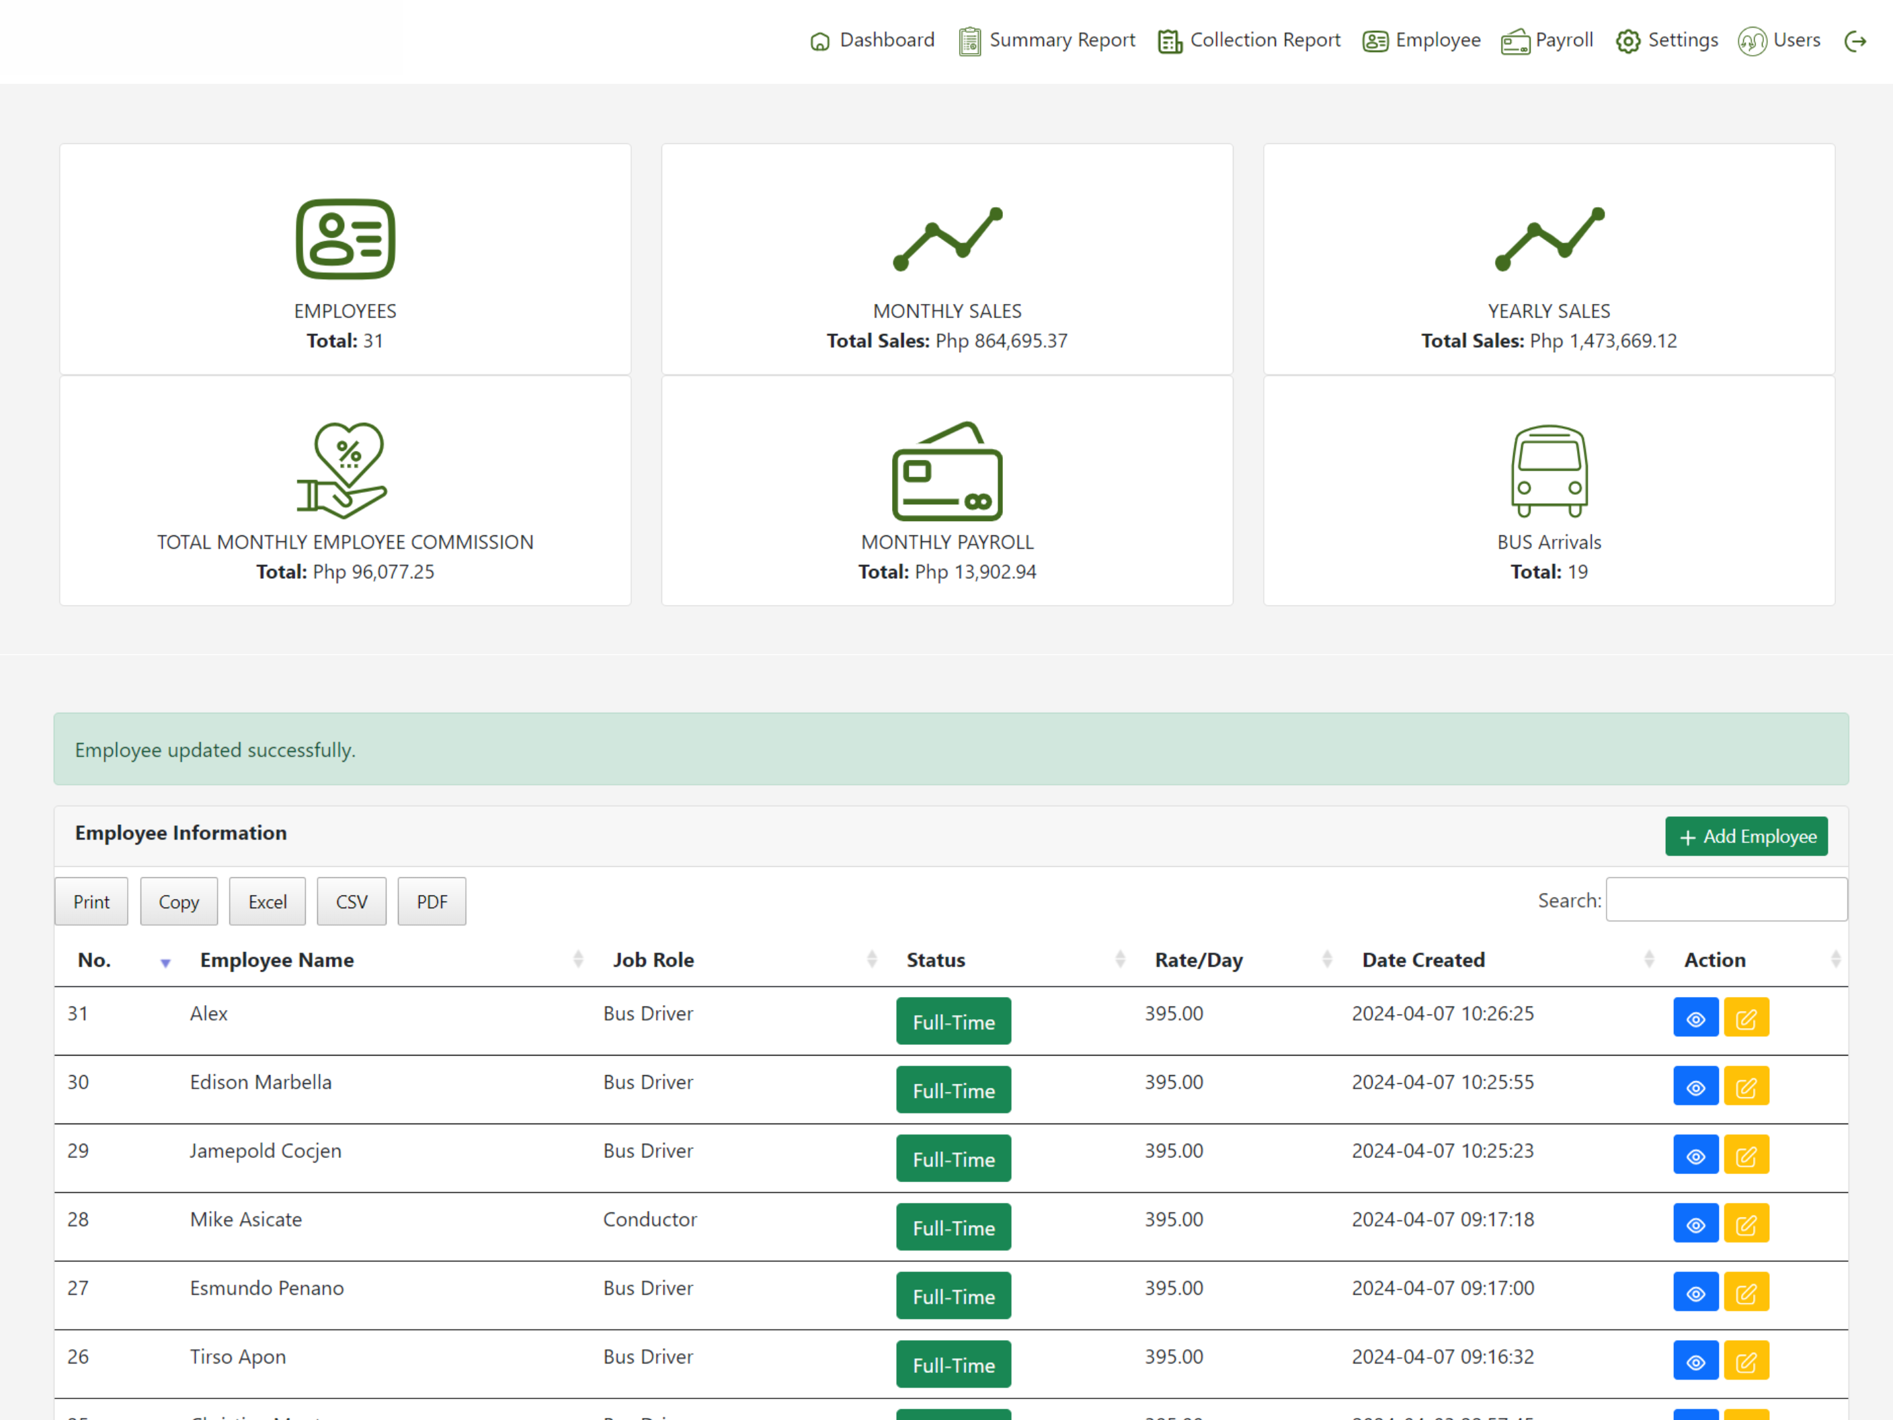Click the Bus Arrivals 'Total: 19' text
The image size is (1893, 1420).
click(1549, 571)
